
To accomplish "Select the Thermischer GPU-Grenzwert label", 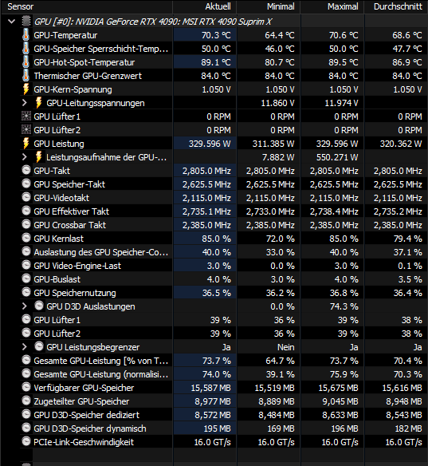I will 88,76.
